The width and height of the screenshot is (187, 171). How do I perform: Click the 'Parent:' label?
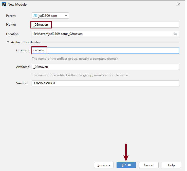[x=11, y=16]
